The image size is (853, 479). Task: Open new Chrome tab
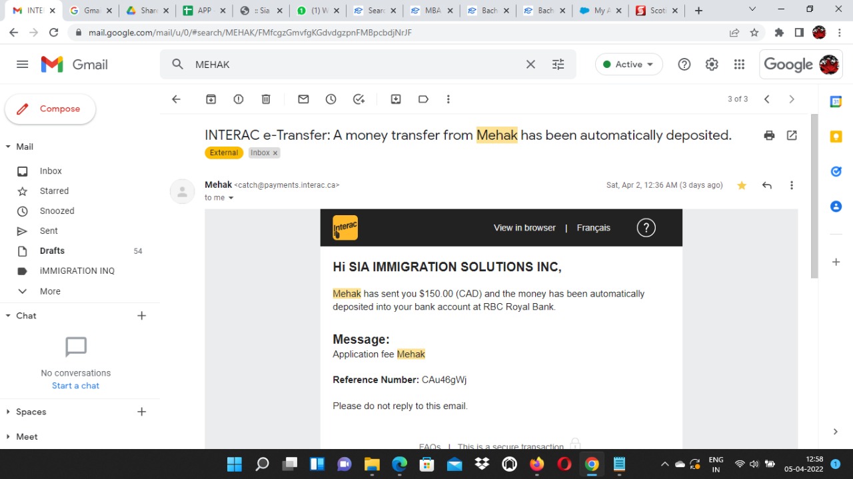coord(698,11)
